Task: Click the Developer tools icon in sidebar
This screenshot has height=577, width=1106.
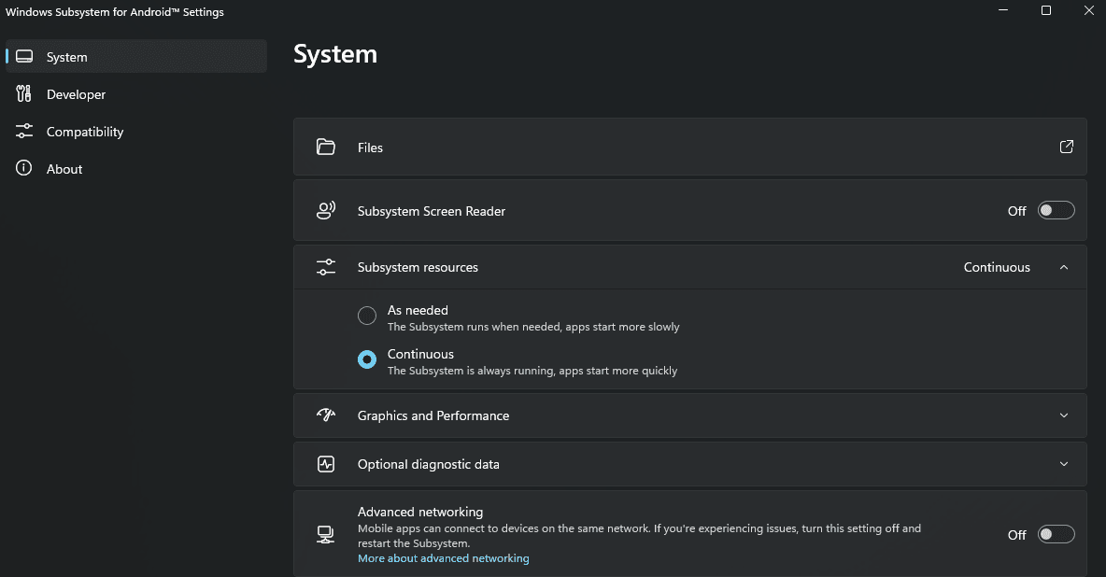Action: coord(24,93)
